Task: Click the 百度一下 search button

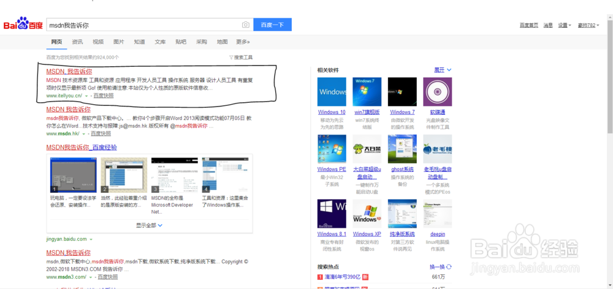Action: pyautogui.click(x=273, y=24)
